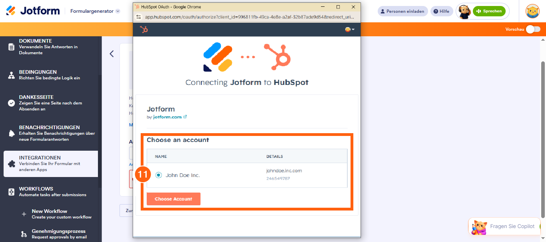Toggle the Vorschau preview switch
The width and height of the screenshot is (546, 242).
533,29
